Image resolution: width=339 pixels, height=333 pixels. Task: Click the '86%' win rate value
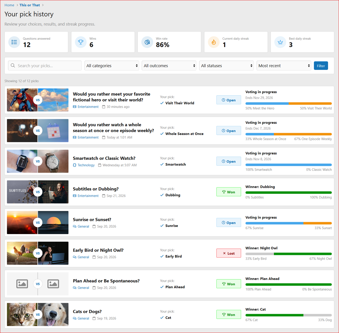coord(162,45)
